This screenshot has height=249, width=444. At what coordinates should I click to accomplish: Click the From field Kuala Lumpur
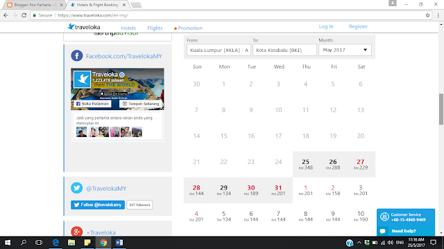[x=219, y=50]
